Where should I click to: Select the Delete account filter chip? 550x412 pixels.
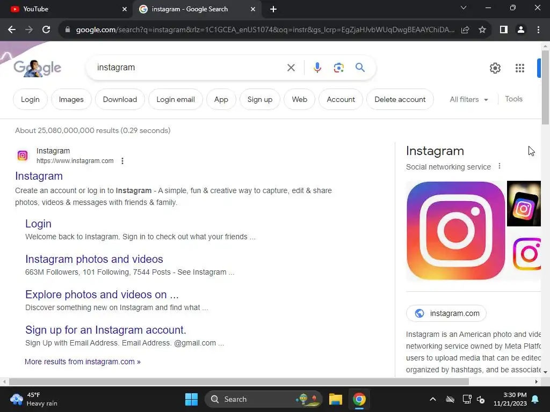(x=400, y=99)
